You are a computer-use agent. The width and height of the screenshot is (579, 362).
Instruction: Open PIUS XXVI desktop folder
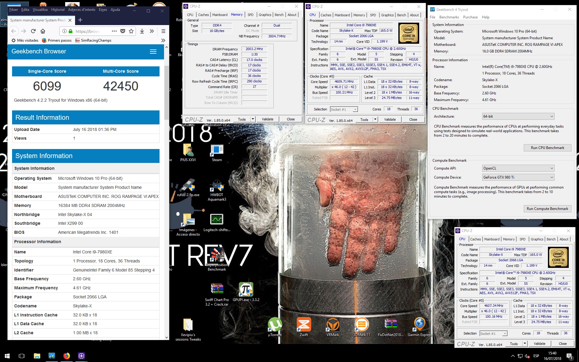click(188, 153)
